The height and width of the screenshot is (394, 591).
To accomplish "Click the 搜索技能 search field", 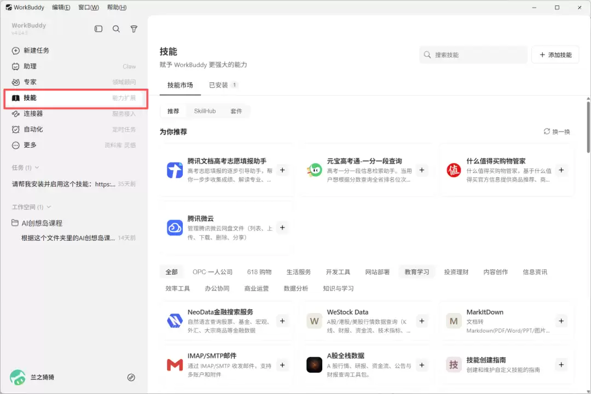I will 473,55.
